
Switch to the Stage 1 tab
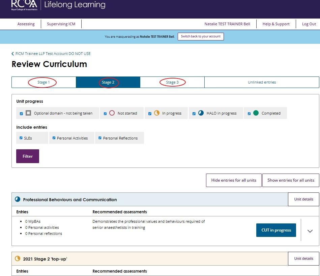pyautogui.click(x=44, y=82)
